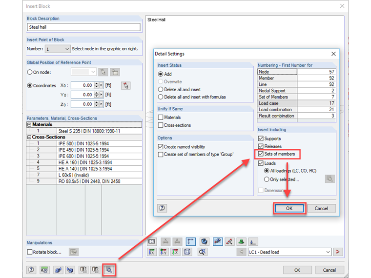The width and height of the screenshot is (371, 278).
Task: Toggle coordinate axes display icon
Action: (x=190, y=241)
